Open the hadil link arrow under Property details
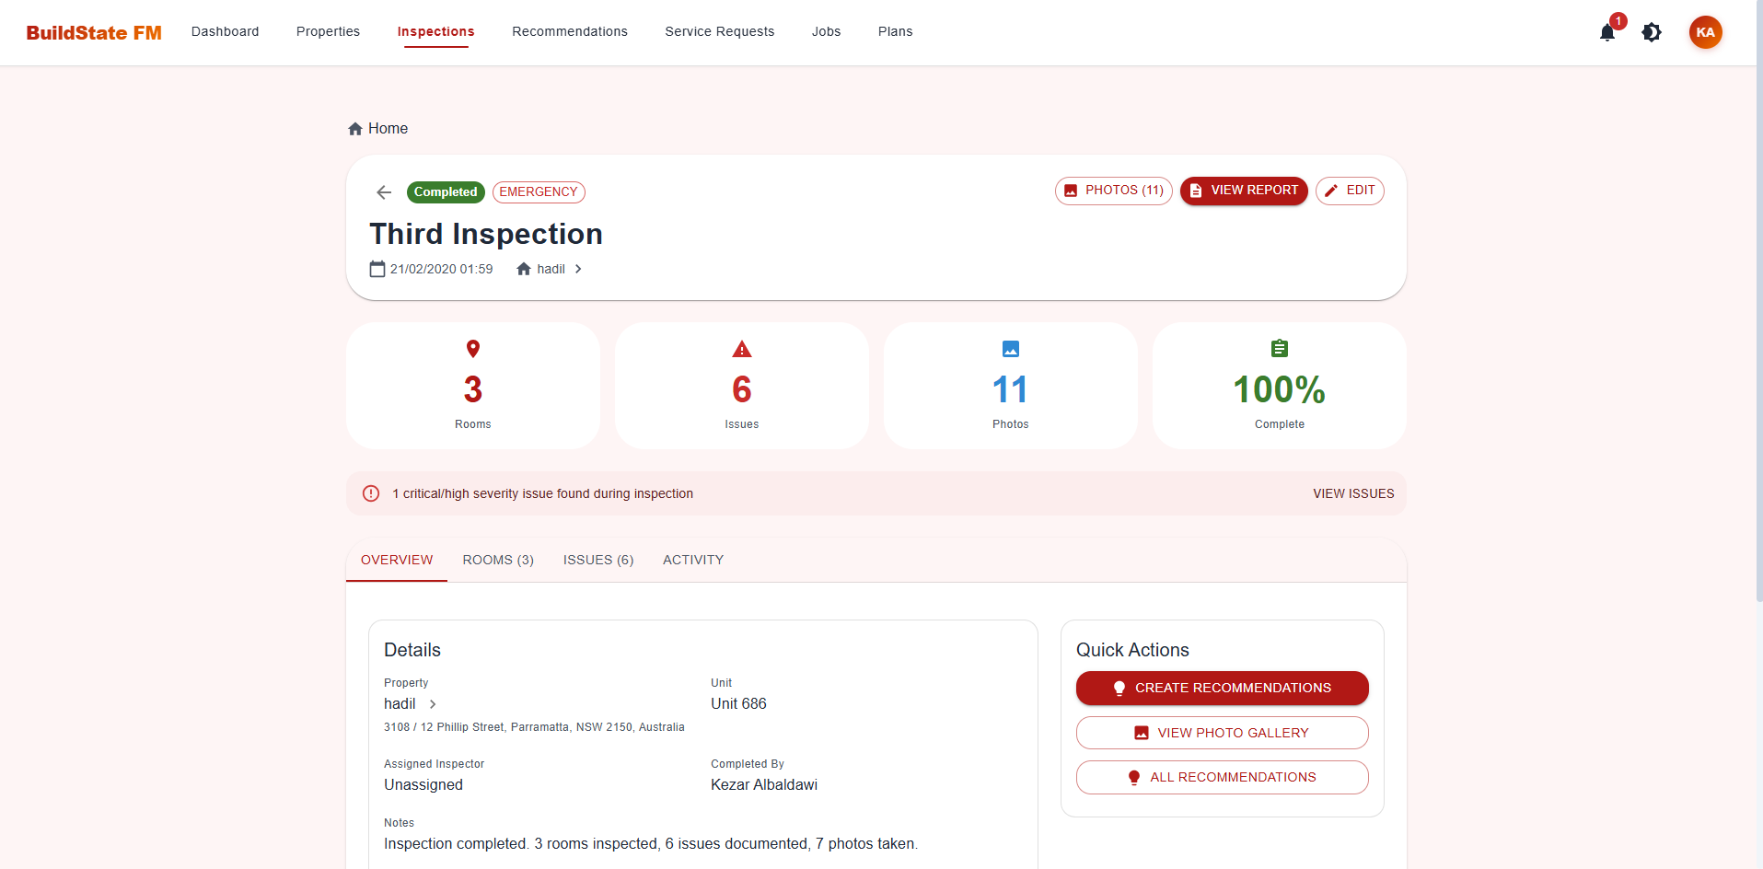 coord(432,703)
